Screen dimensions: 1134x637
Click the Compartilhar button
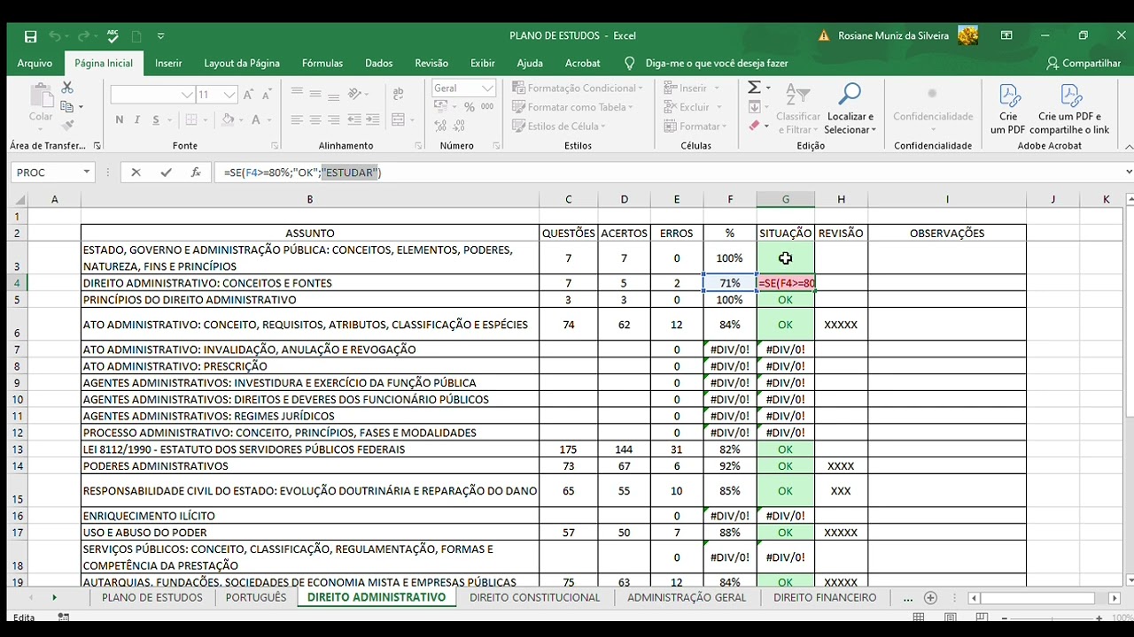[1084, 63]
